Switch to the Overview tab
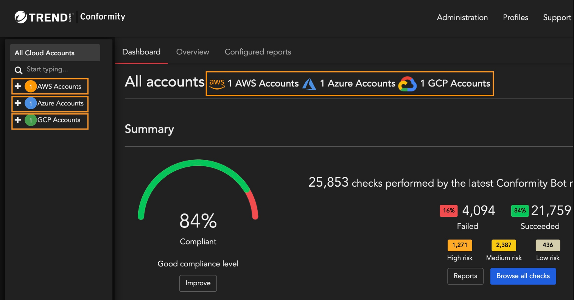Image resolution: width=574 pixels, height=300 pixels. point(192,52)
